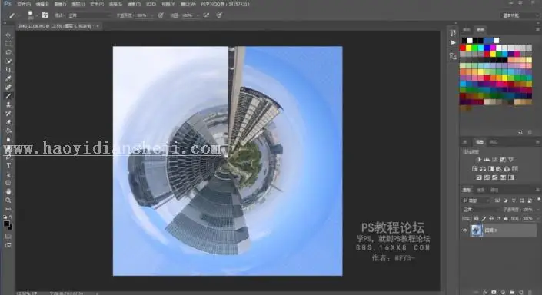Select the Crop tool

(x=8, y=70)
